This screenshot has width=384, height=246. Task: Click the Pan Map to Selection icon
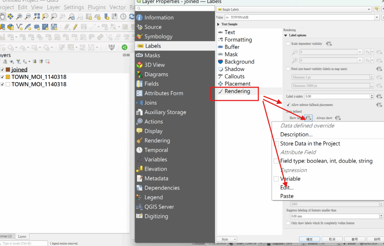10,16
